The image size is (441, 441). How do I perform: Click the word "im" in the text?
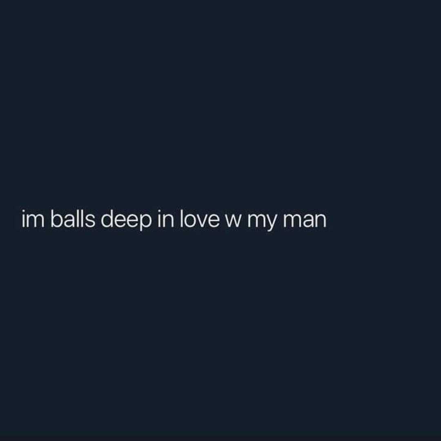point(33,219)
